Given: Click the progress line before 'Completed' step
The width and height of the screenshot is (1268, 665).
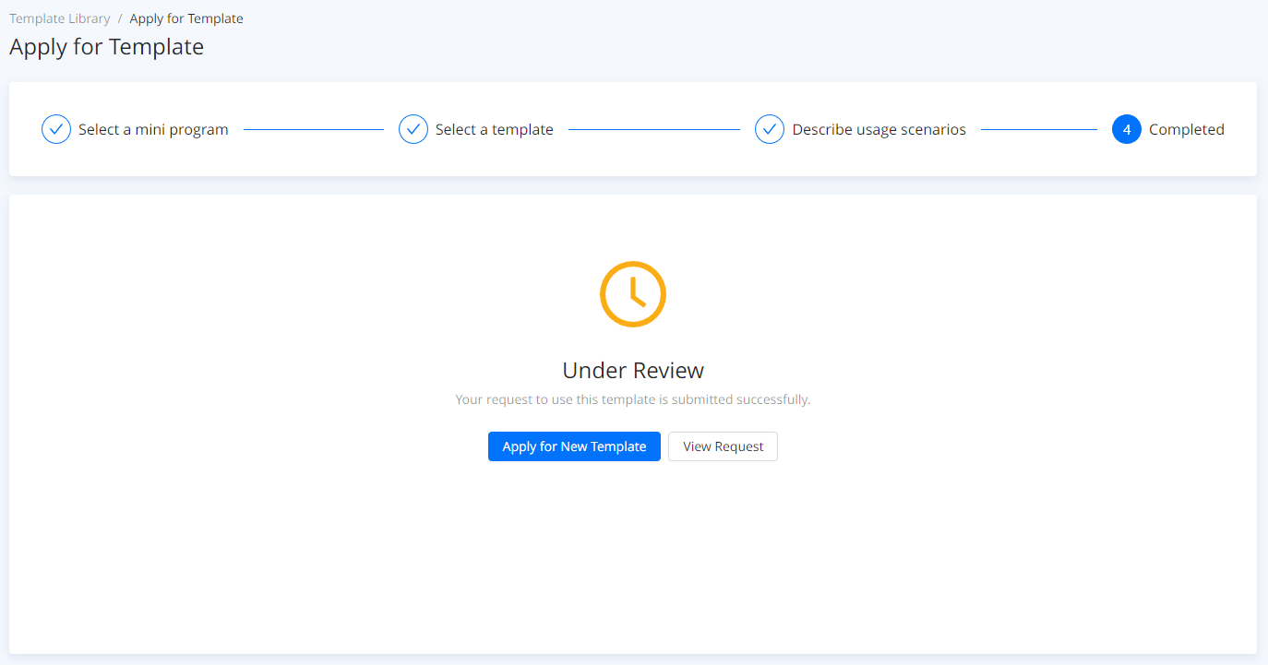Looking at the screenshot, I should (x=1038, y=130).
